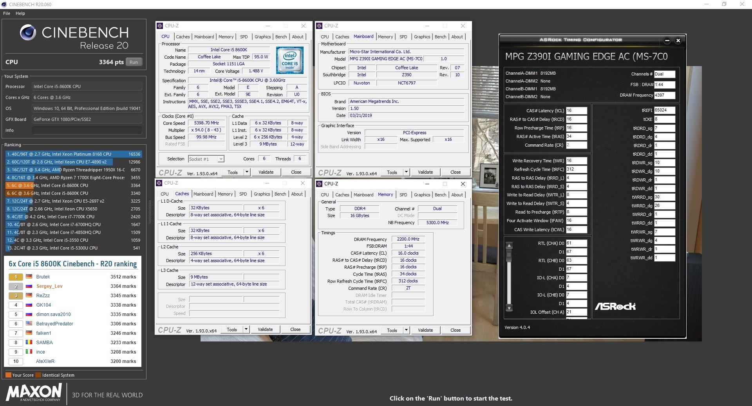
Task: Select the Caches tab in CPU-Z memory window
Action: (x=342, y=195)
